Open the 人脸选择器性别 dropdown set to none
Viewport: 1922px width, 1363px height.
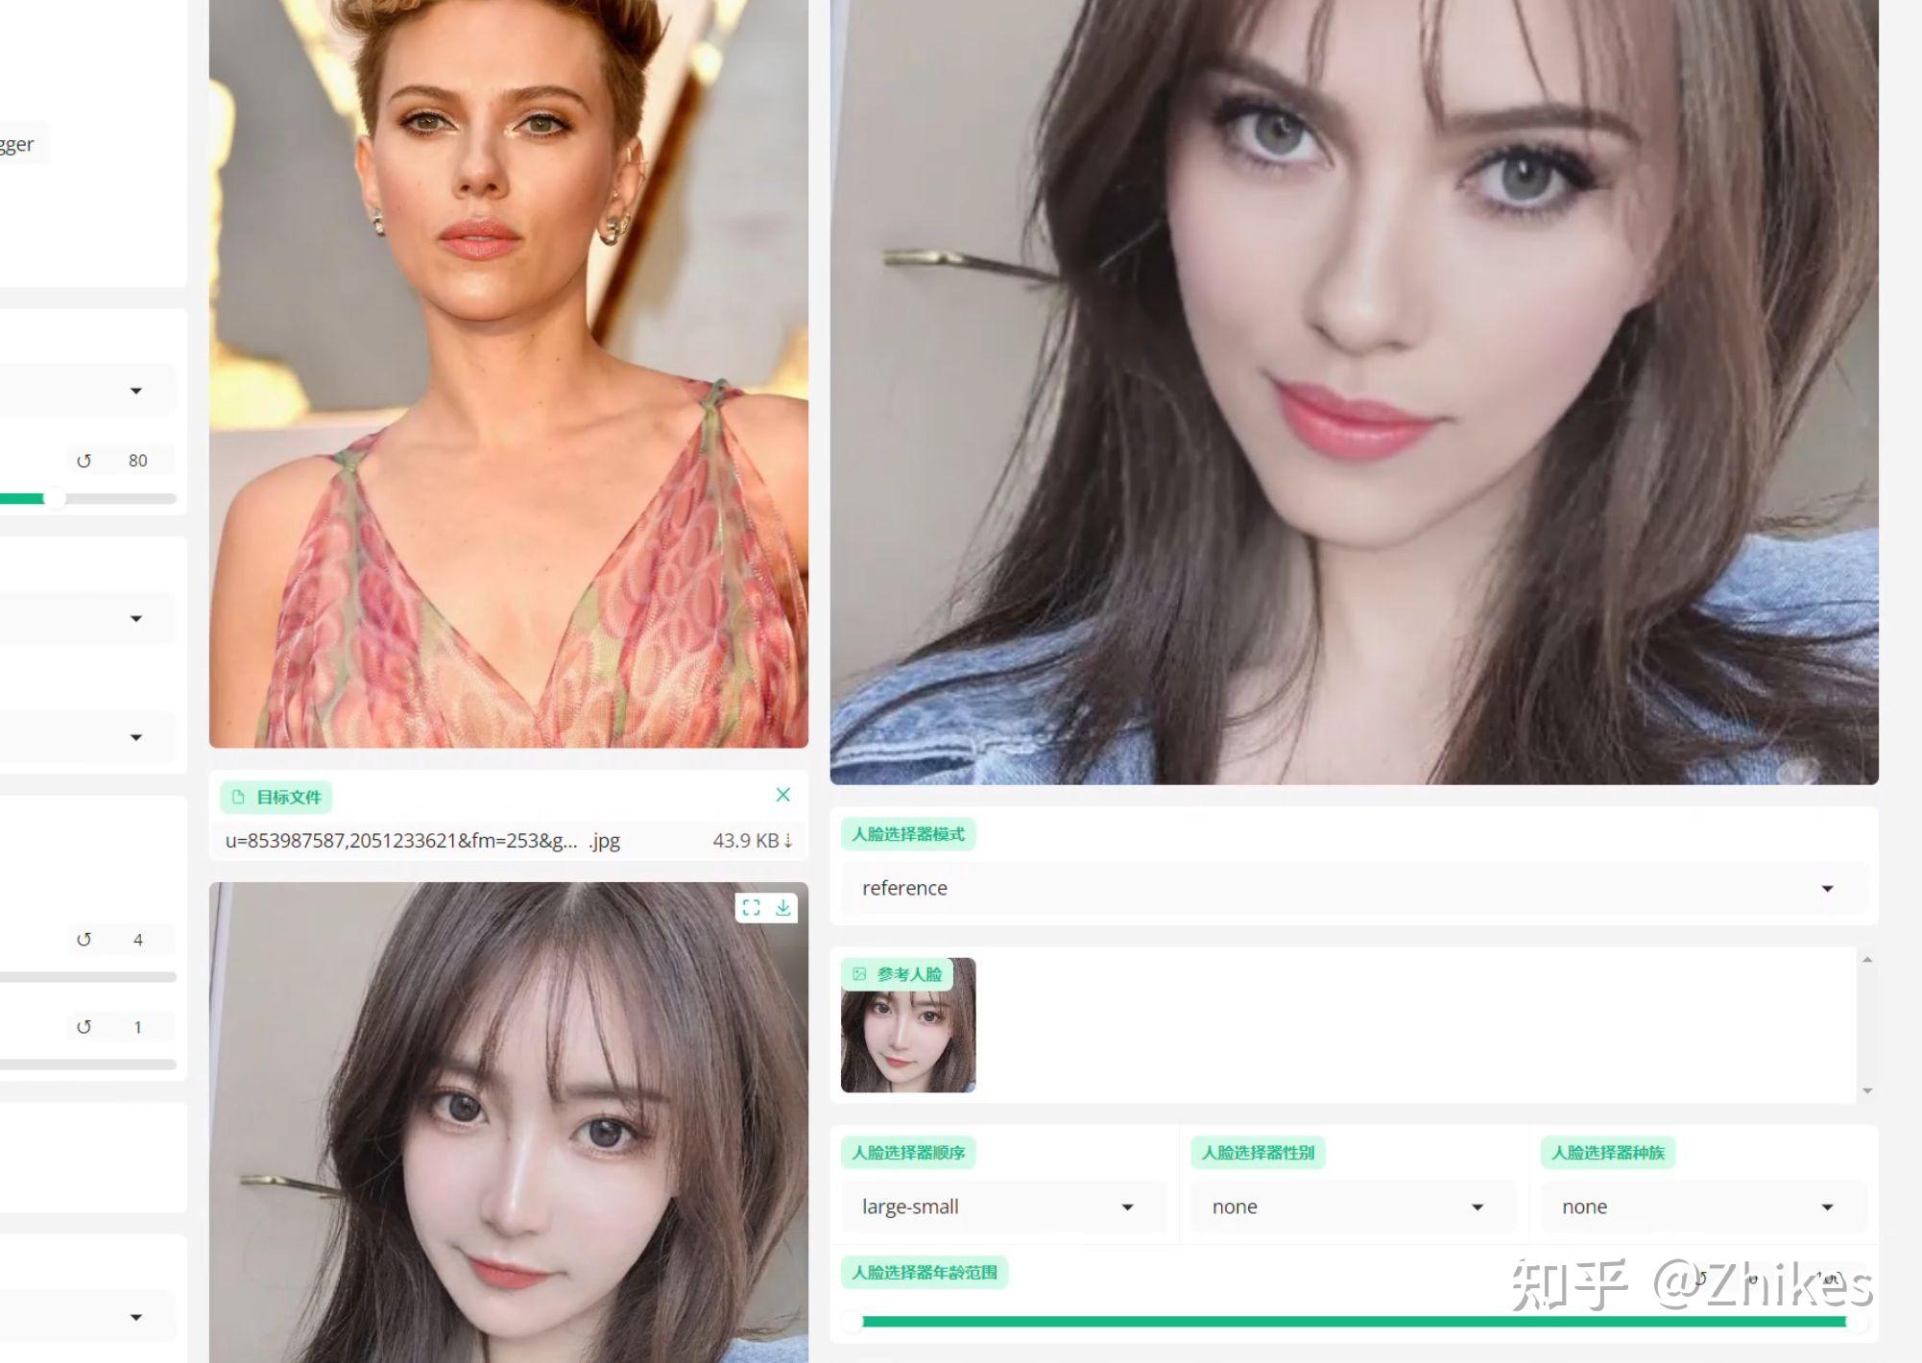tap(1352, 1207)
